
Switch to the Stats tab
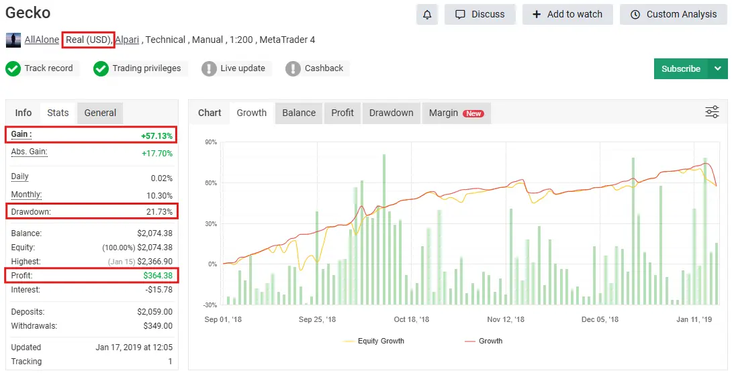coord(58,113)
